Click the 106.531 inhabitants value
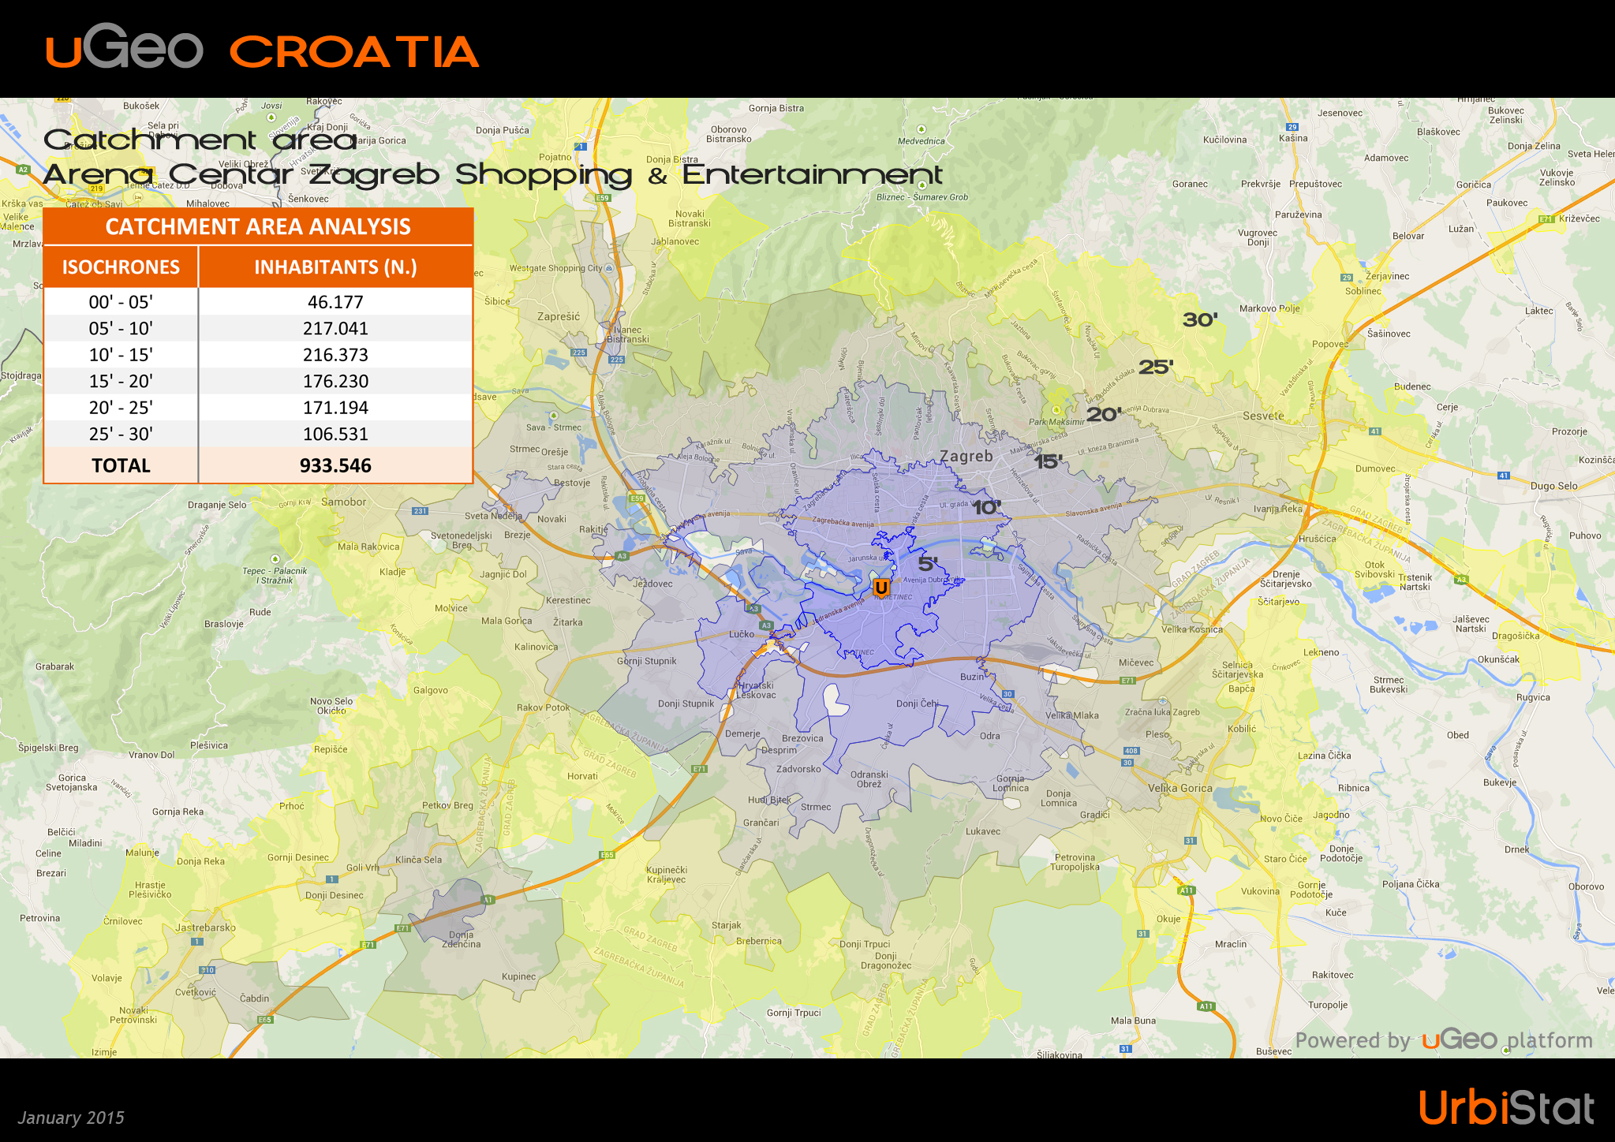This screenshot has width=1615, height=1142. (335, 434)
